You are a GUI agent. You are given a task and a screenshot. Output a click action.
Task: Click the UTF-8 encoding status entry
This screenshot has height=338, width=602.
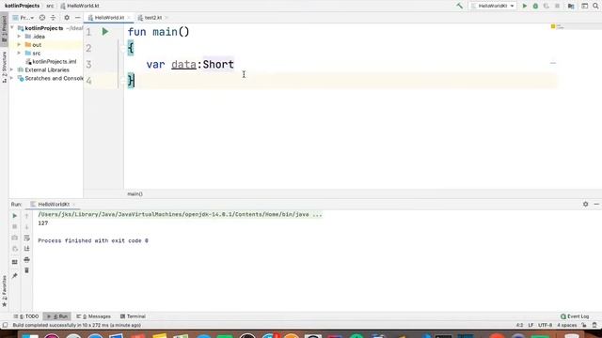click(x=545, y=325)
